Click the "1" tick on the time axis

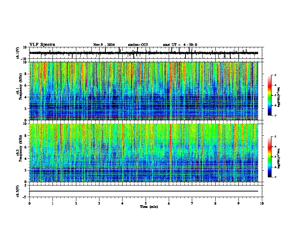(x=53, y=203)
